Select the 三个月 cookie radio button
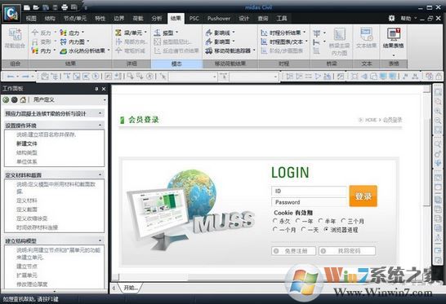The image size is (446, 304). coord(343,221)
